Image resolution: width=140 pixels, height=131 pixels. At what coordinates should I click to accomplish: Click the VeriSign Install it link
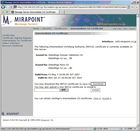coord(107,98)
